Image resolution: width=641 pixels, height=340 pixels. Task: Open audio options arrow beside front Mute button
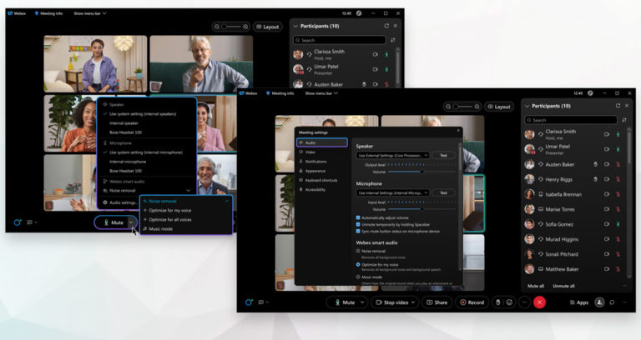[362, 302]
